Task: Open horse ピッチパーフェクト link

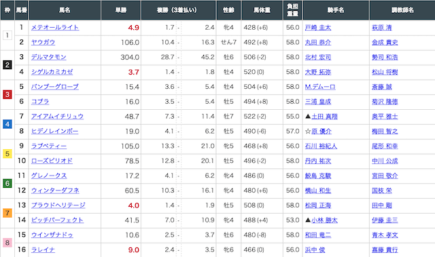Action: (x=57, y=220)
